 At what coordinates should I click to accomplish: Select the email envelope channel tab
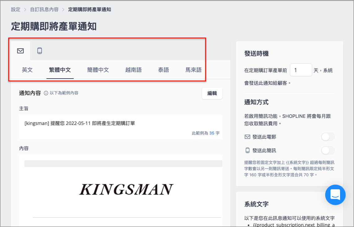tap(20, 51)
